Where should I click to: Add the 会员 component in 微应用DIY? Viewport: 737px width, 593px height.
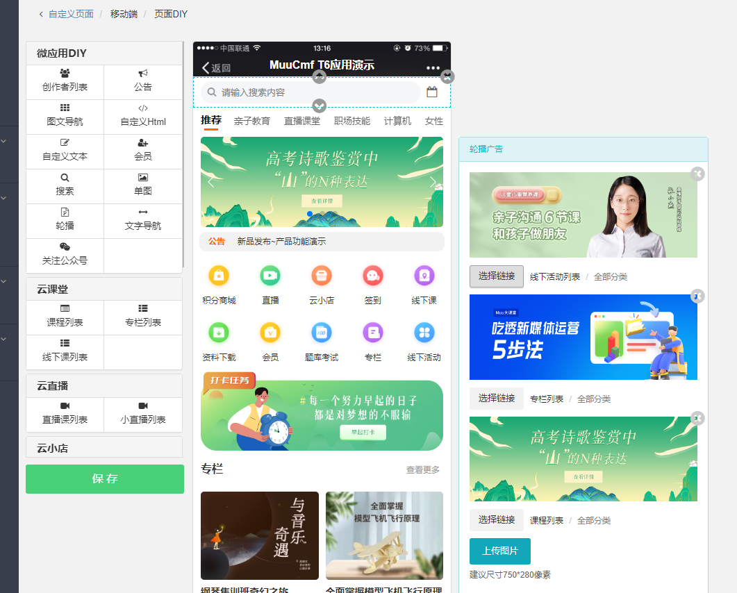143,152
